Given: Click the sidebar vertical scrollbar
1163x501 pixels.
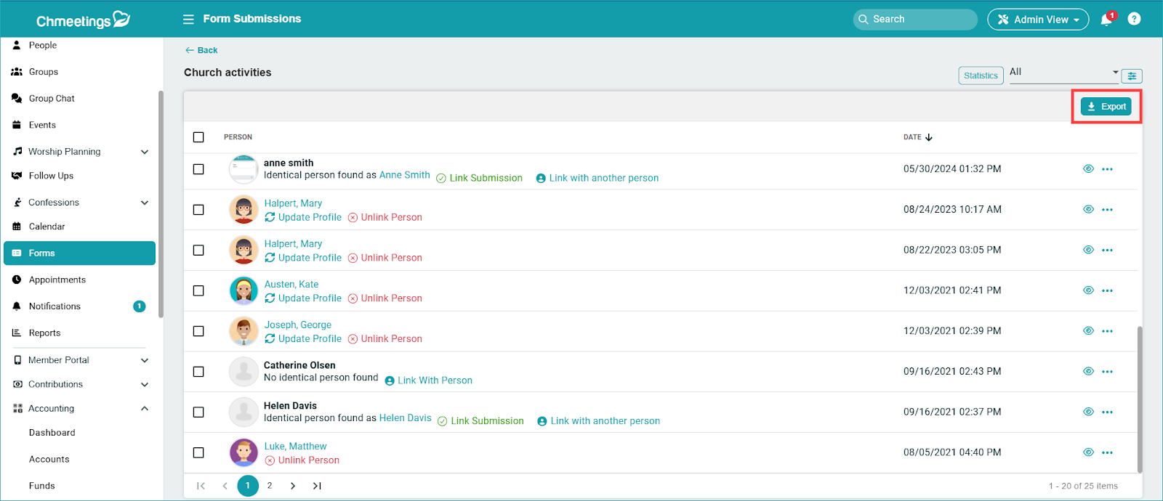Looking at the screenshot, I should click(x=161, y=203).
